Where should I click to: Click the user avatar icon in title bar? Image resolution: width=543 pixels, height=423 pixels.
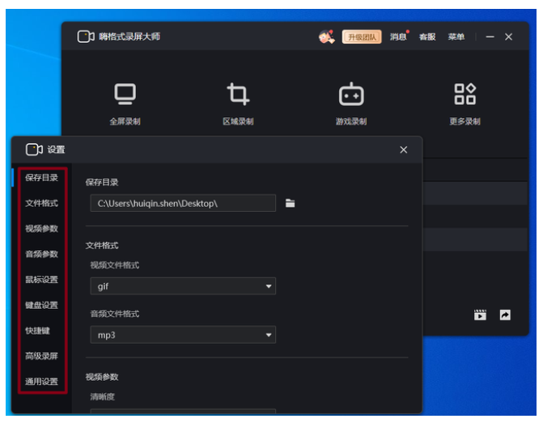pyautogui.click(x=326, y=36)
